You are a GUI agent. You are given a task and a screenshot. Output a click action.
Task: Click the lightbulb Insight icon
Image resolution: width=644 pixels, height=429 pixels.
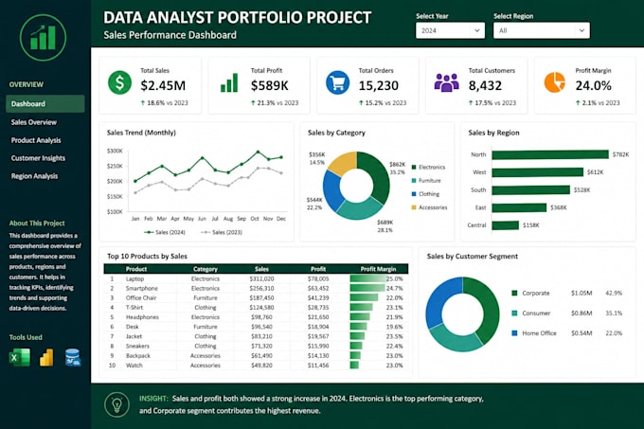click(x=117, y=404)
